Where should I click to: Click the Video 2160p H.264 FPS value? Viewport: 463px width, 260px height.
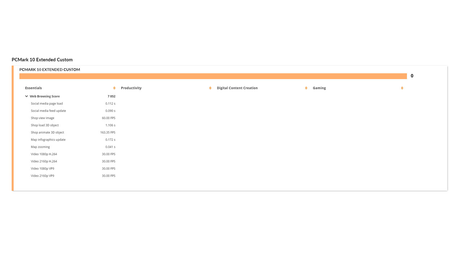pos(109,161)
